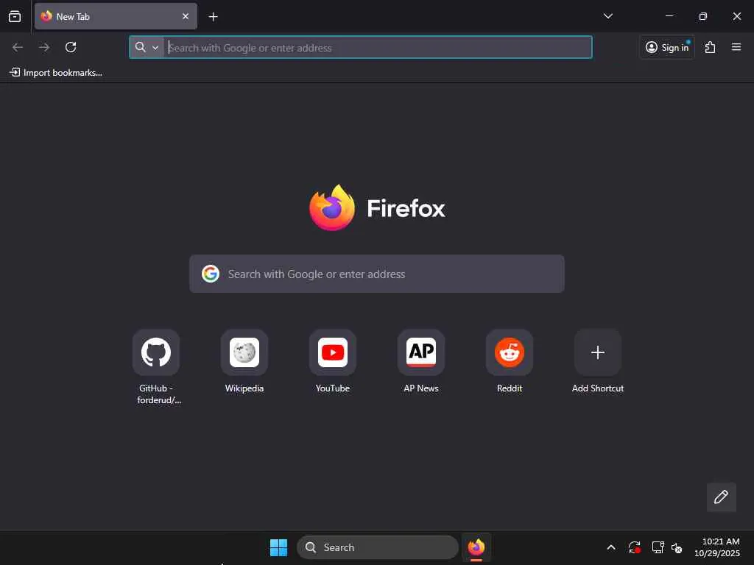Click the Google logo in the center search box
The width and height of the screenshot is (754, 565).
(x=210, y=274)
